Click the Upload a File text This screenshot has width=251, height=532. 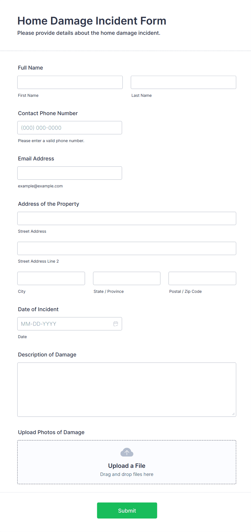pyautogui.click(x=127, y=466)
